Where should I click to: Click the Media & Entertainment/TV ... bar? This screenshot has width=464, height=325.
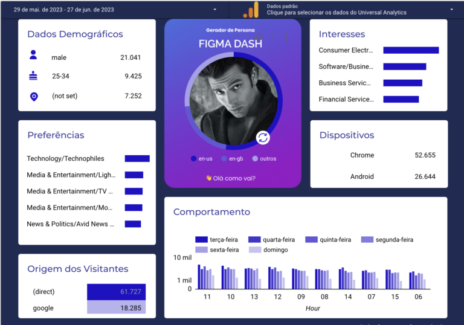[134, 191]
